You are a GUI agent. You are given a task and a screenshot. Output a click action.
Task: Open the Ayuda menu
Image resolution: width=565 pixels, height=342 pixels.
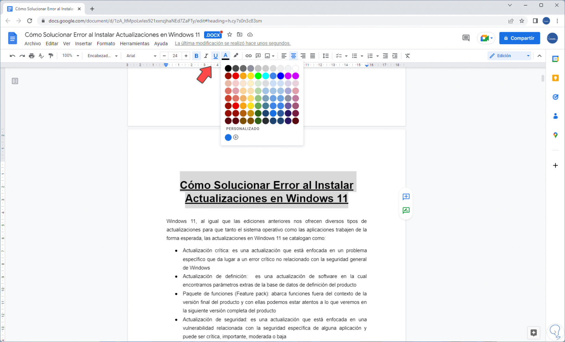tap(161, 43)
